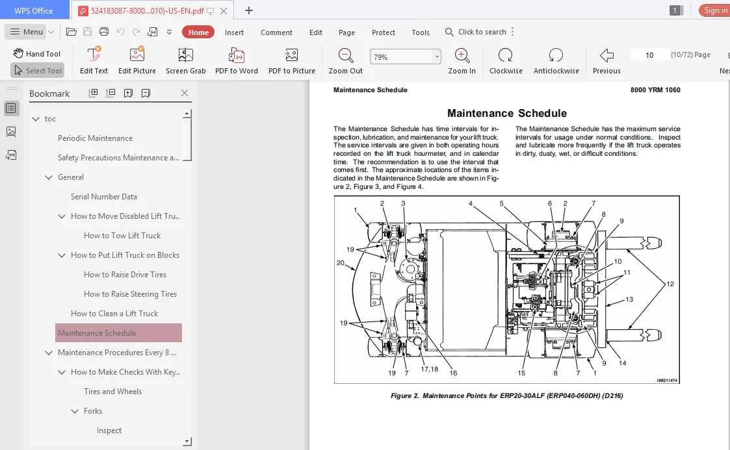
Task: Switch to the Page tab
Action: [346, 32]
